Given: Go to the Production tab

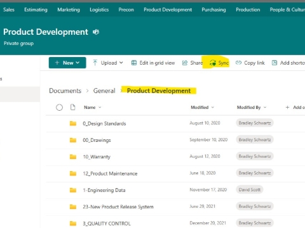Looking at the screenshot, I should click(248, 9).
